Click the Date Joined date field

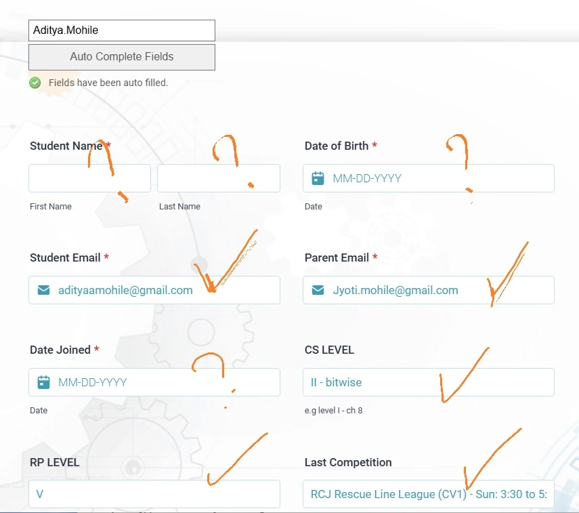click(154, 382)
